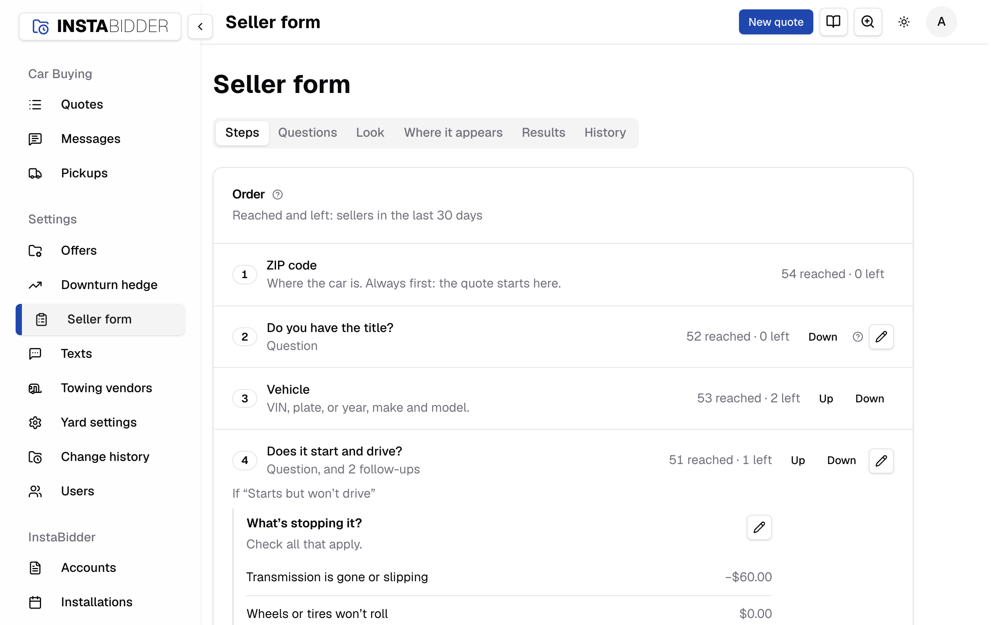Click the InstaBidder logo

coord(100,27)
